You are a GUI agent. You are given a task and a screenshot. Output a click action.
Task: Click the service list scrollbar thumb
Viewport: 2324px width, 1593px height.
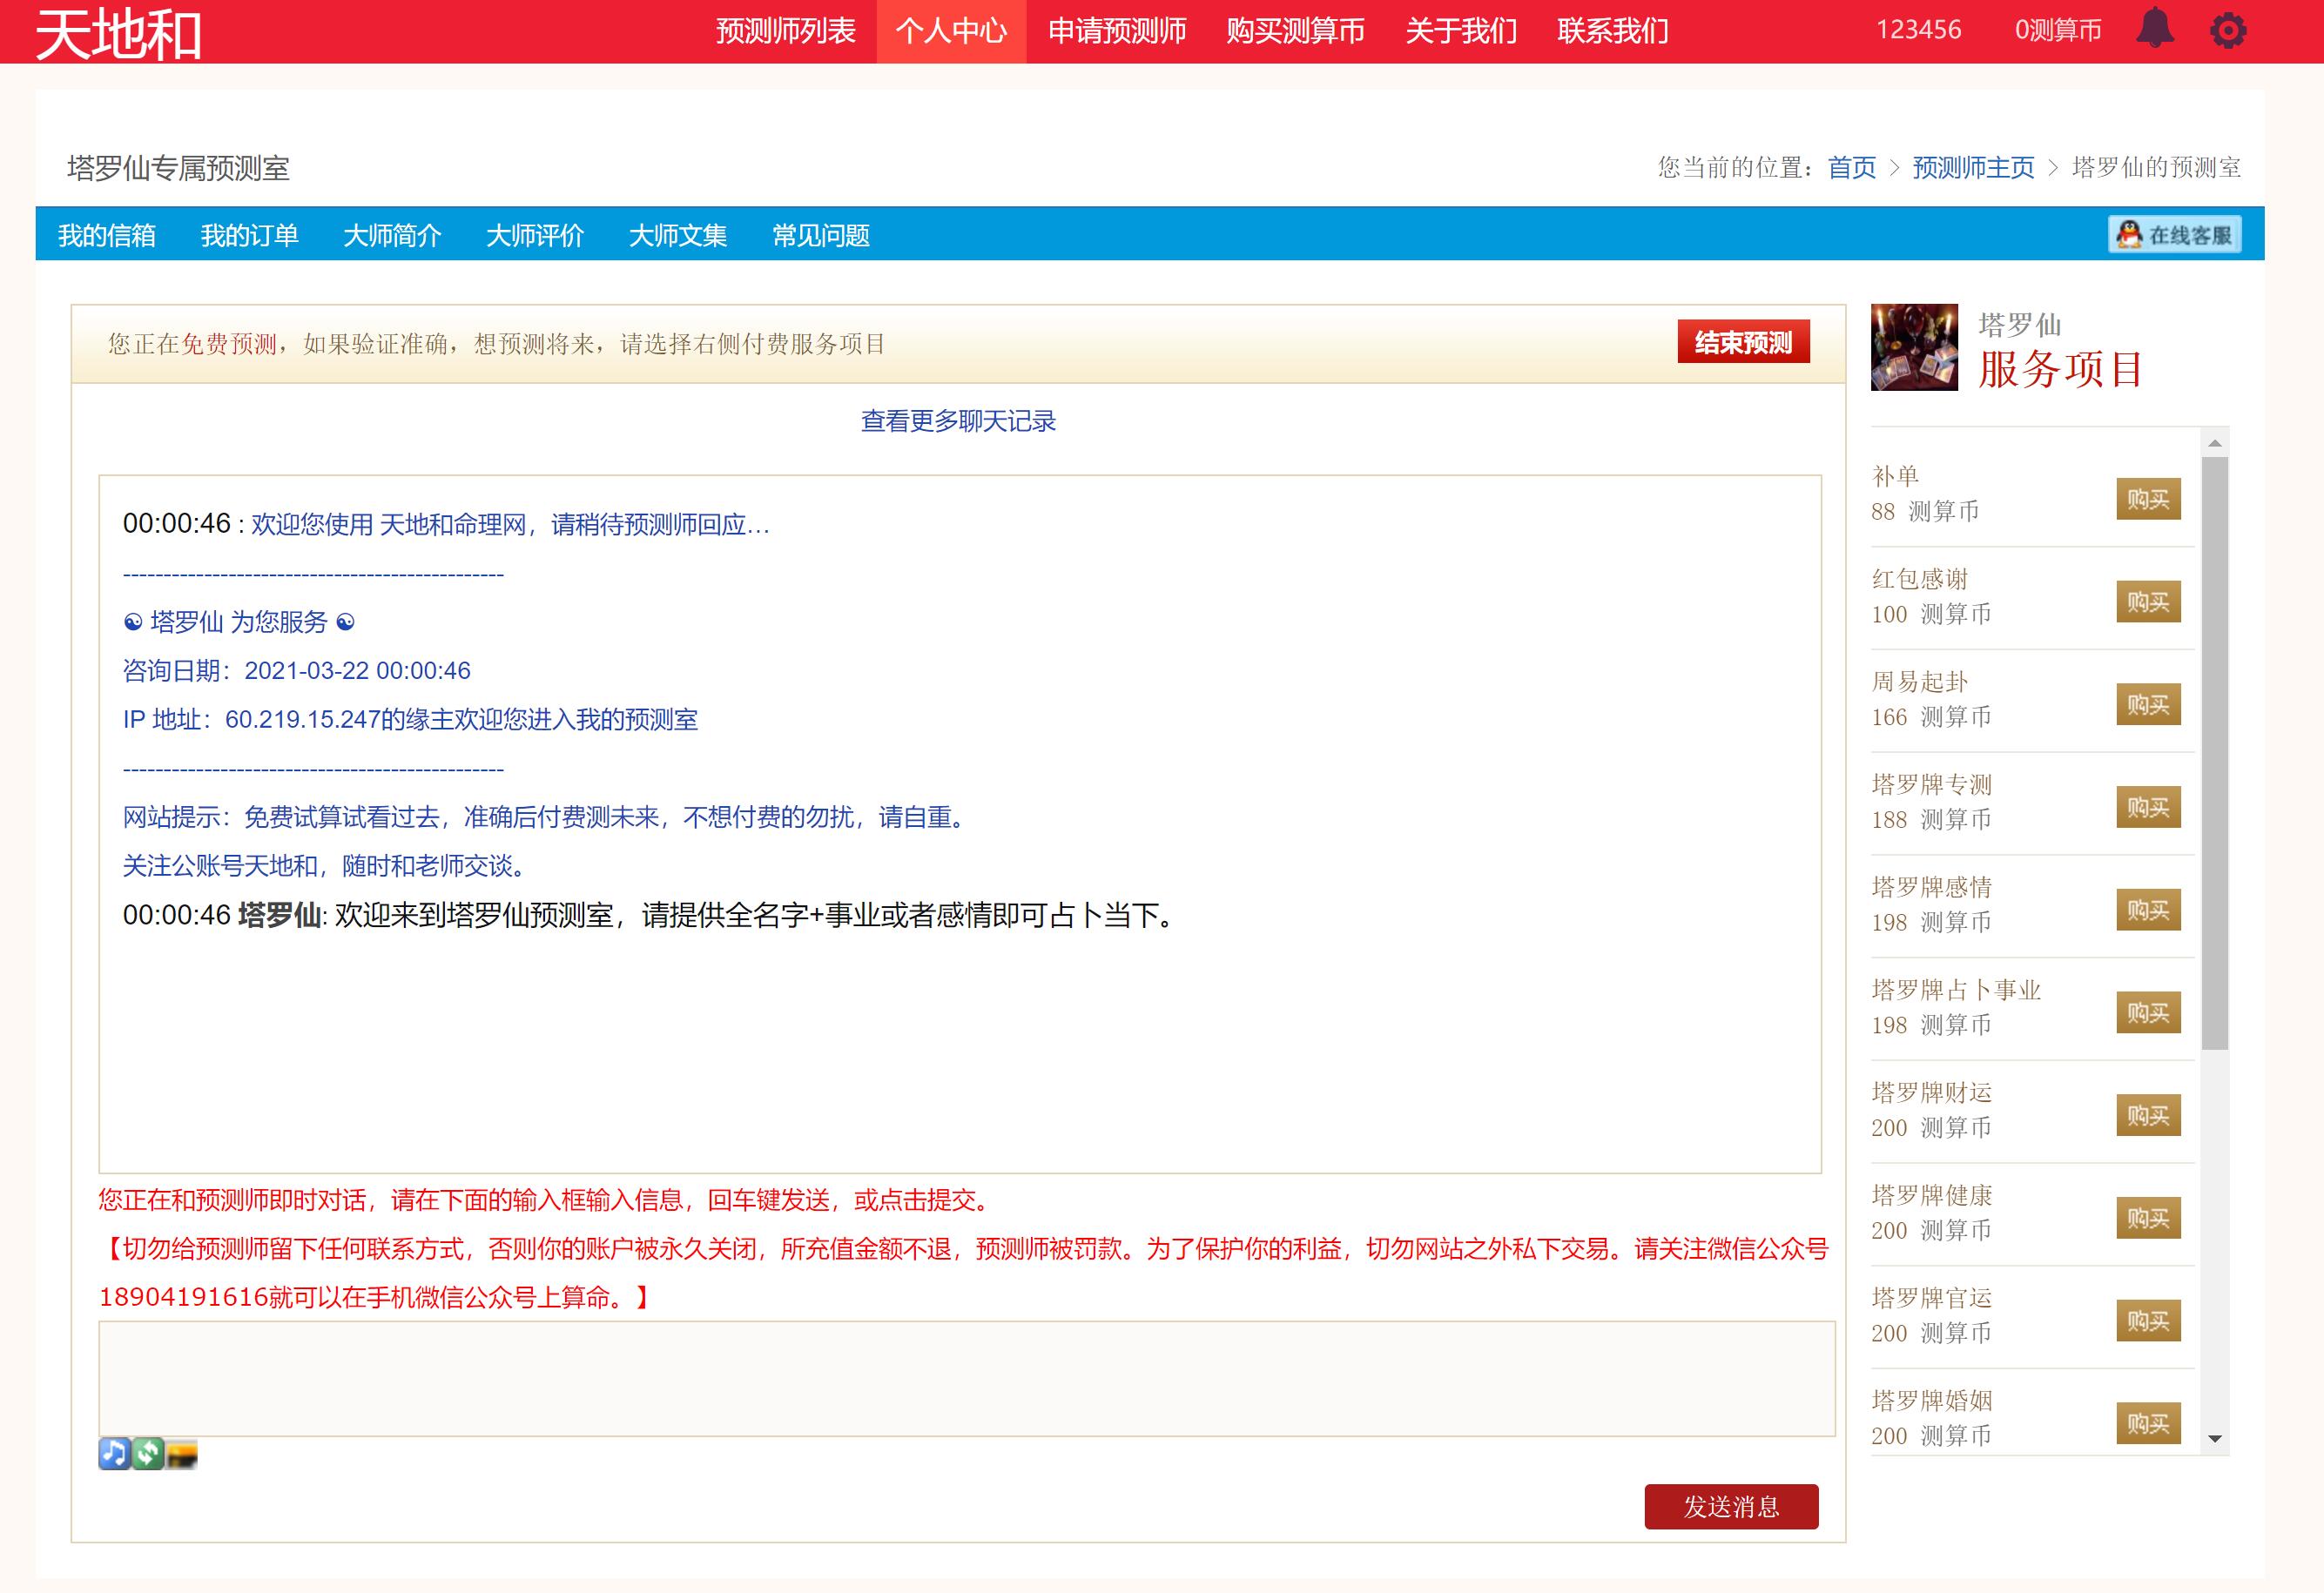[x=2215, y=753]
